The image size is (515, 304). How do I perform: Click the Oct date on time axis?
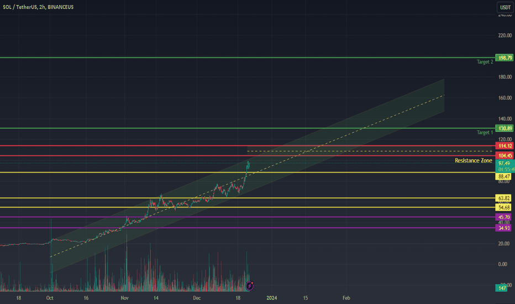[x=50, y=298]
